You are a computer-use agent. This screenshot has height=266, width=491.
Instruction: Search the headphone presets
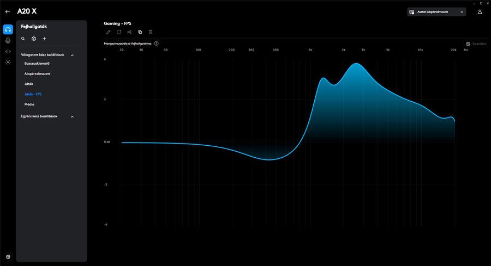click(23, 39)
